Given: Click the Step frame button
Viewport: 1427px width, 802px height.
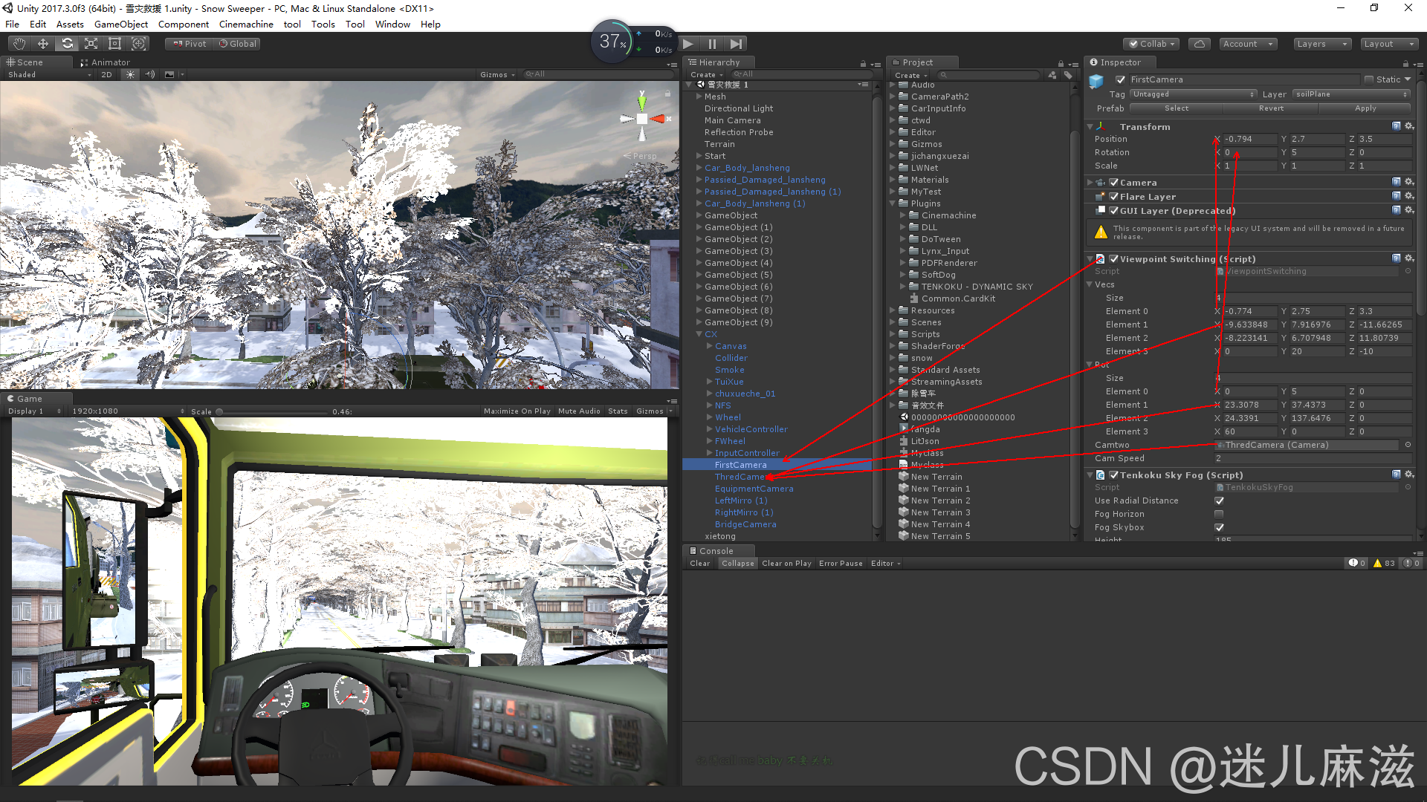Looking at the screenshot, I should pos(736,44).
